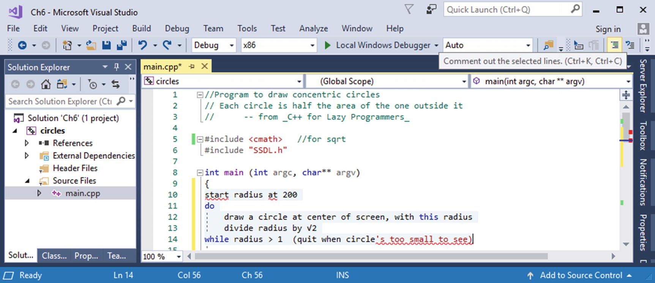Click the Navigate Backward arrow in main toolbar
The height and width of the screenshot is (283, 655).
click(x=22, y=45)
